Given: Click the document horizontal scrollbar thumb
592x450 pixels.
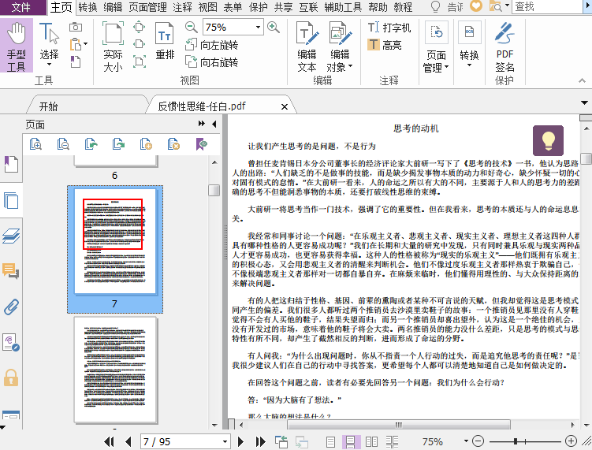Looking at the screenshot, I should [399, 425].
